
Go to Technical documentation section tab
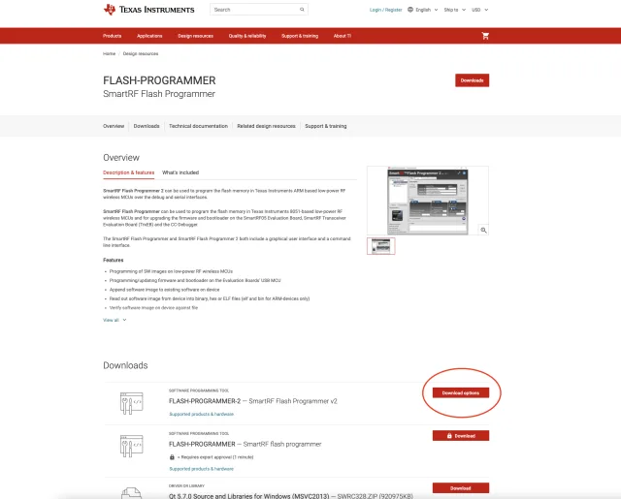(x=198, y=126)
